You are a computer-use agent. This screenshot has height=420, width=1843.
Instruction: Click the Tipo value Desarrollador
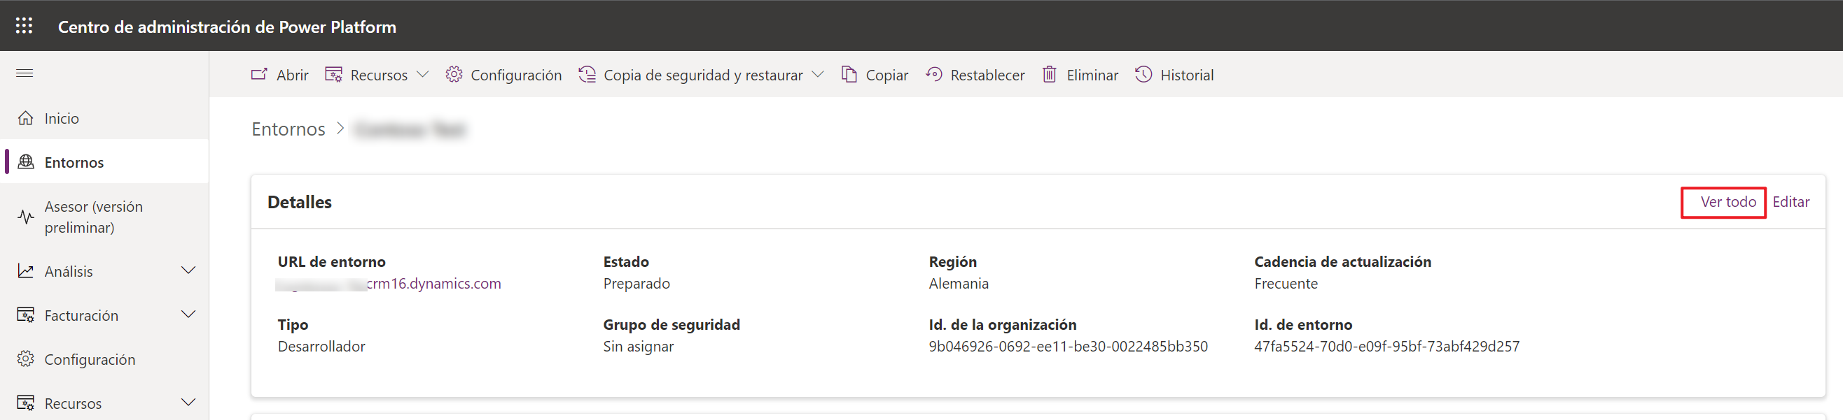pyautogui.click(x=321, y=347)
